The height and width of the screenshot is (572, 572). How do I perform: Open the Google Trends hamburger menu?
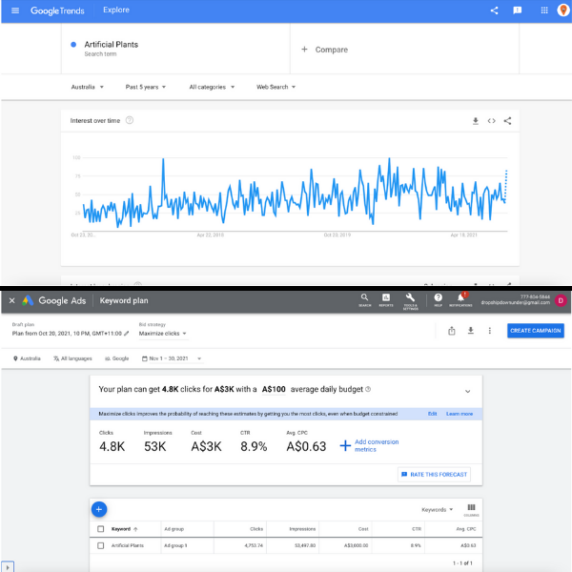tap(15, 10)
